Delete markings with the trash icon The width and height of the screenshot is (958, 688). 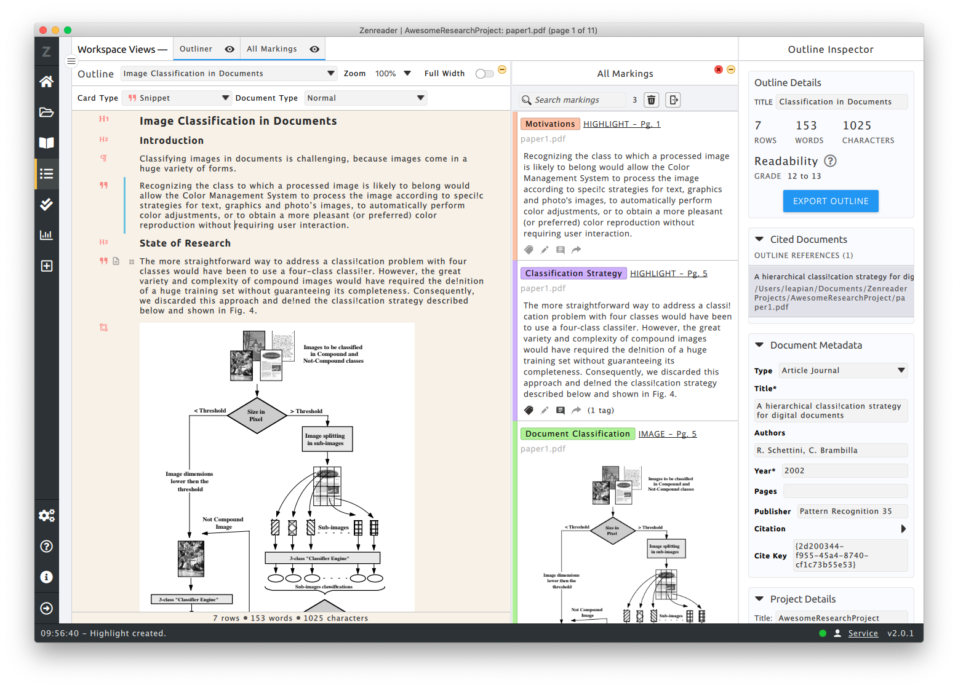pos(652,100)
